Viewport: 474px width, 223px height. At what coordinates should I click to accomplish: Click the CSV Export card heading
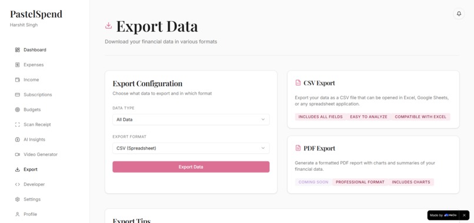(x=319, y=83)
